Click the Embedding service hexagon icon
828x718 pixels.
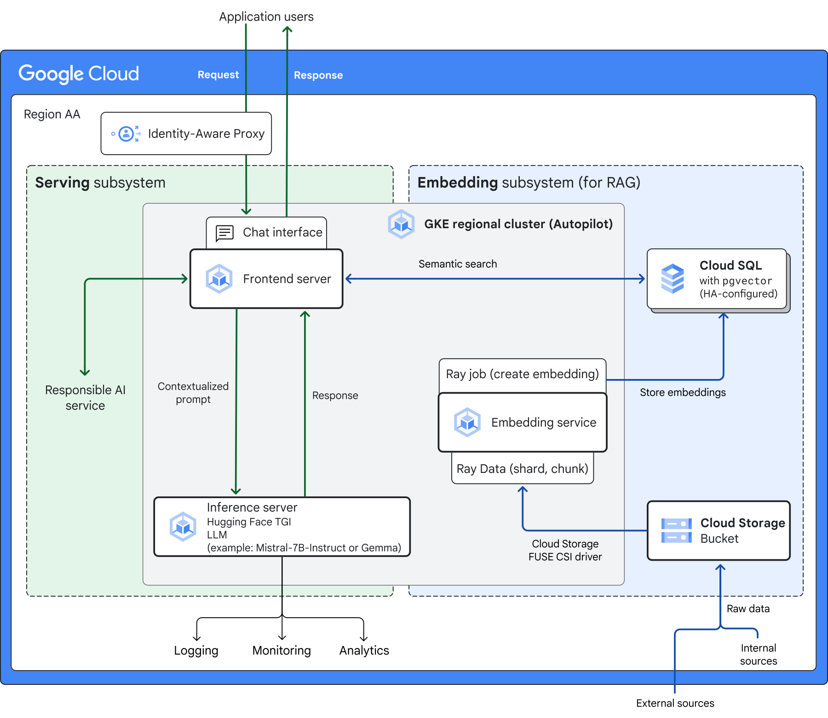[x=467, y=422]
